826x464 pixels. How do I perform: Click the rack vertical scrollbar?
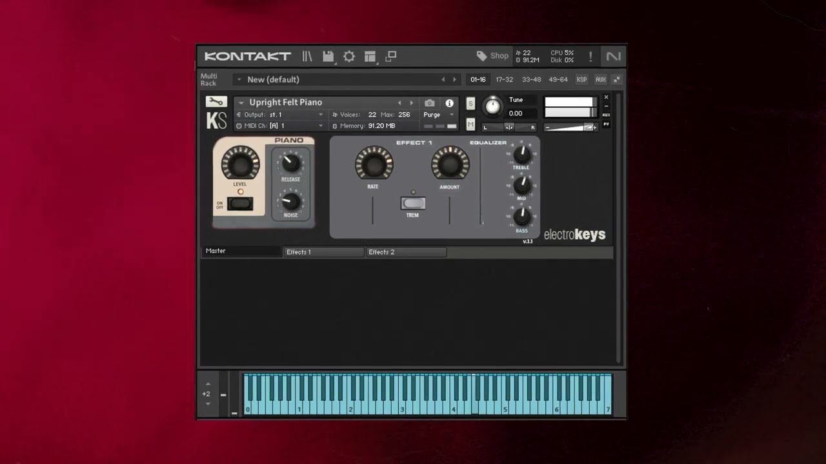[x=618, y=227]
